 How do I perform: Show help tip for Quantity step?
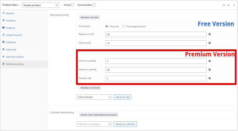click(209, 78)
